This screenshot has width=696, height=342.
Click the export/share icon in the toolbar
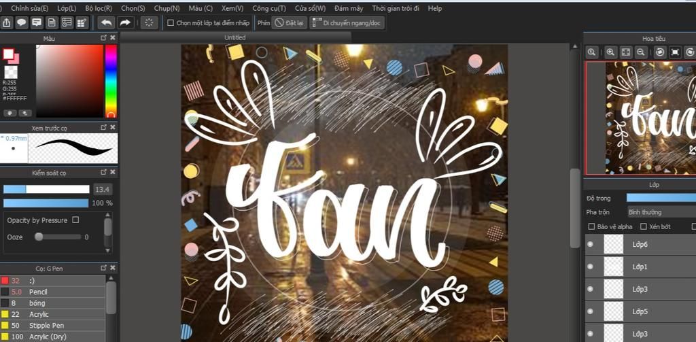7,22
